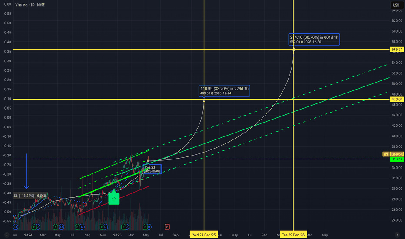Image resolution: width=405 pixels, height=239 pixels.
Task: Click the Pre pre-market price tag
Action: pos(386,154)
